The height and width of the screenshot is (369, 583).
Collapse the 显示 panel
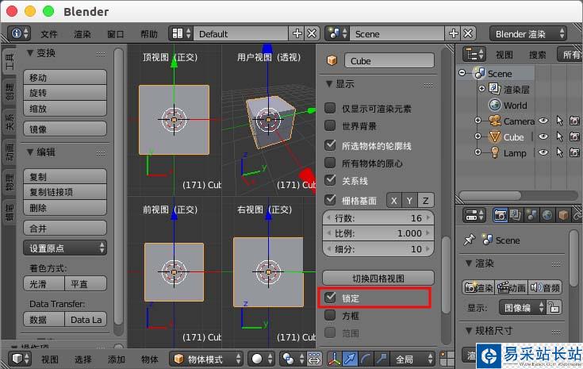329,84
